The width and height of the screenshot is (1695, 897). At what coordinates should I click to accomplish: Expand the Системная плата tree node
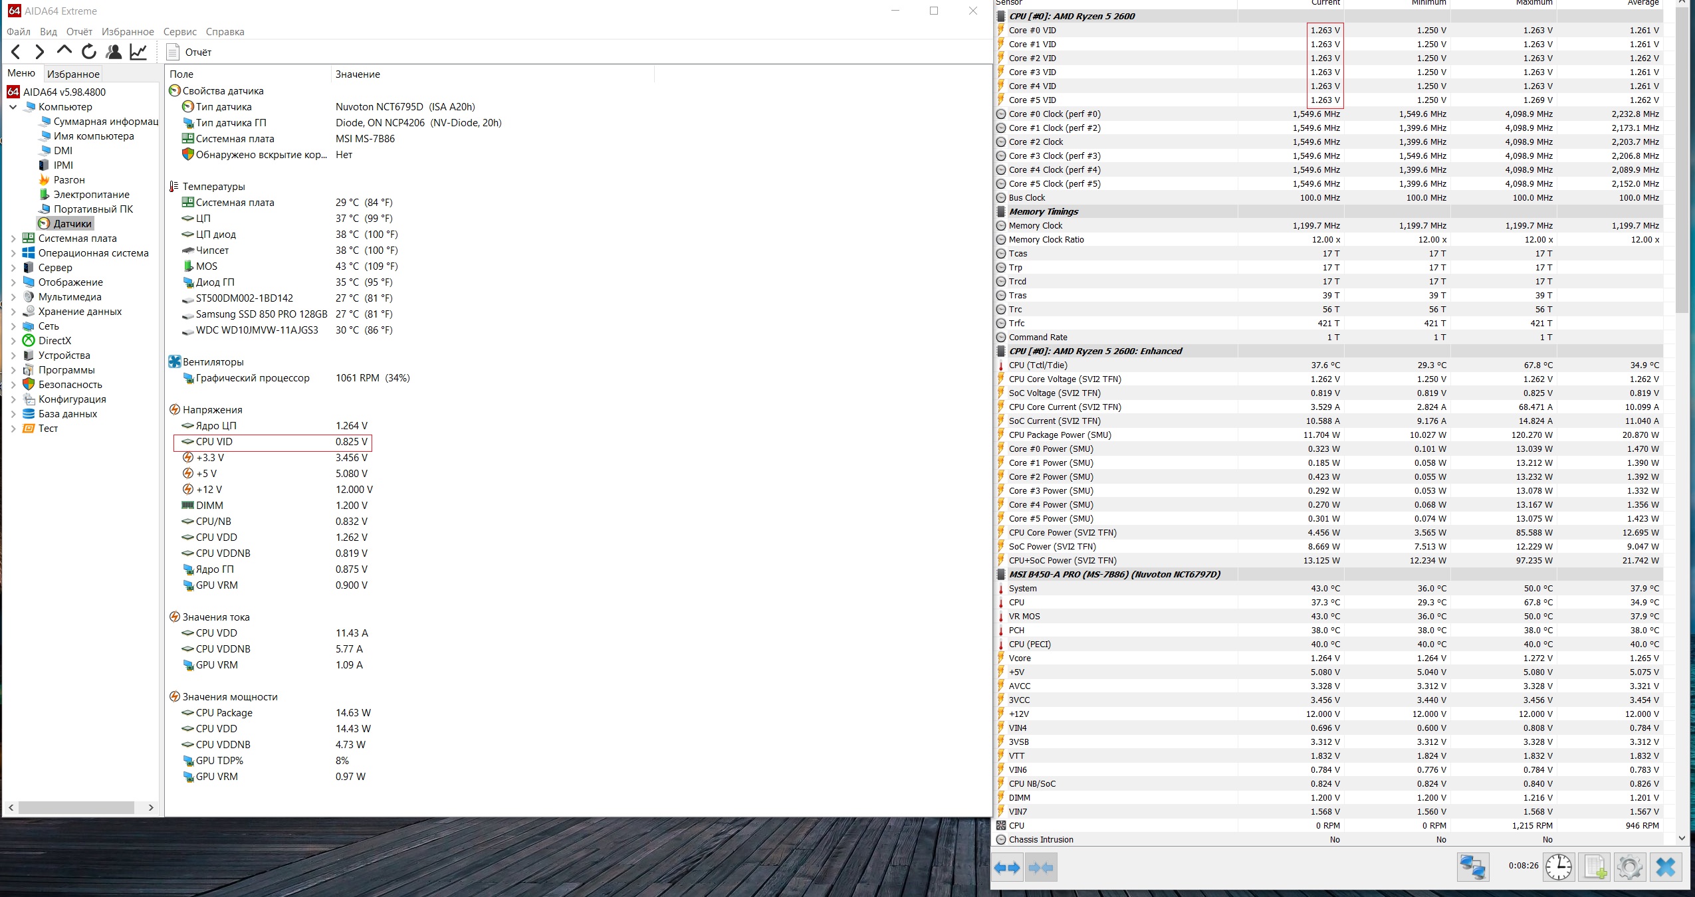tap(13, 239)
